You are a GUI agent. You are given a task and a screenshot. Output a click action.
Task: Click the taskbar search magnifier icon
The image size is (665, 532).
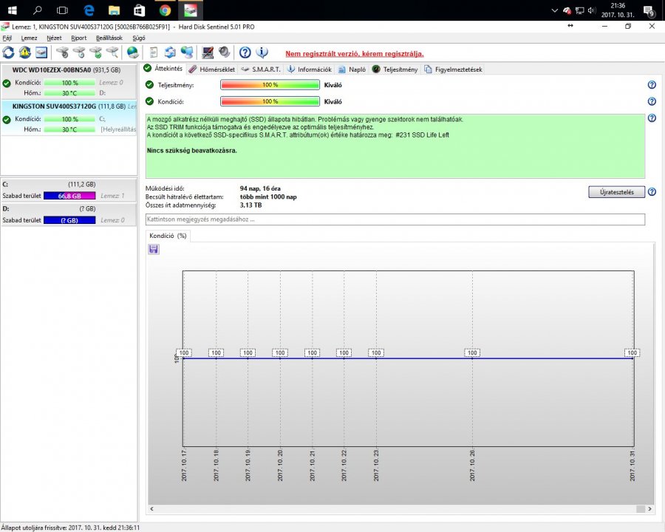pos(38,10)
